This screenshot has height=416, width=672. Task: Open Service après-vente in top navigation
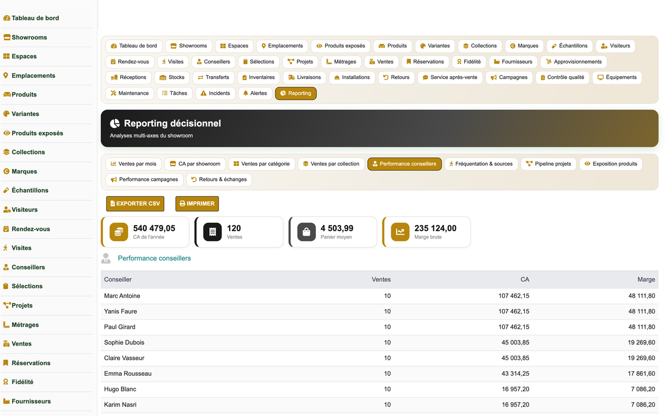tap(450, 77)
